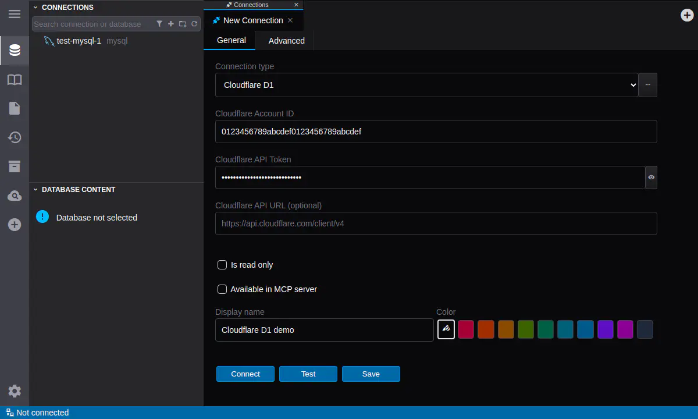Refresh the connections list
The height and width of the screenshot is (419, 698).
(x=194, y=24)
